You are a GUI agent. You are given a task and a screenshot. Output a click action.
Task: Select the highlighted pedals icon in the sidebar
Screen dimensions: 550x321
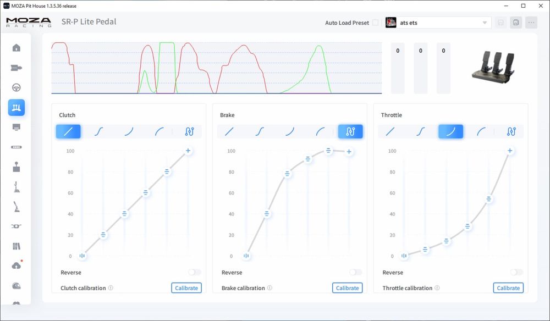[16, 107]
